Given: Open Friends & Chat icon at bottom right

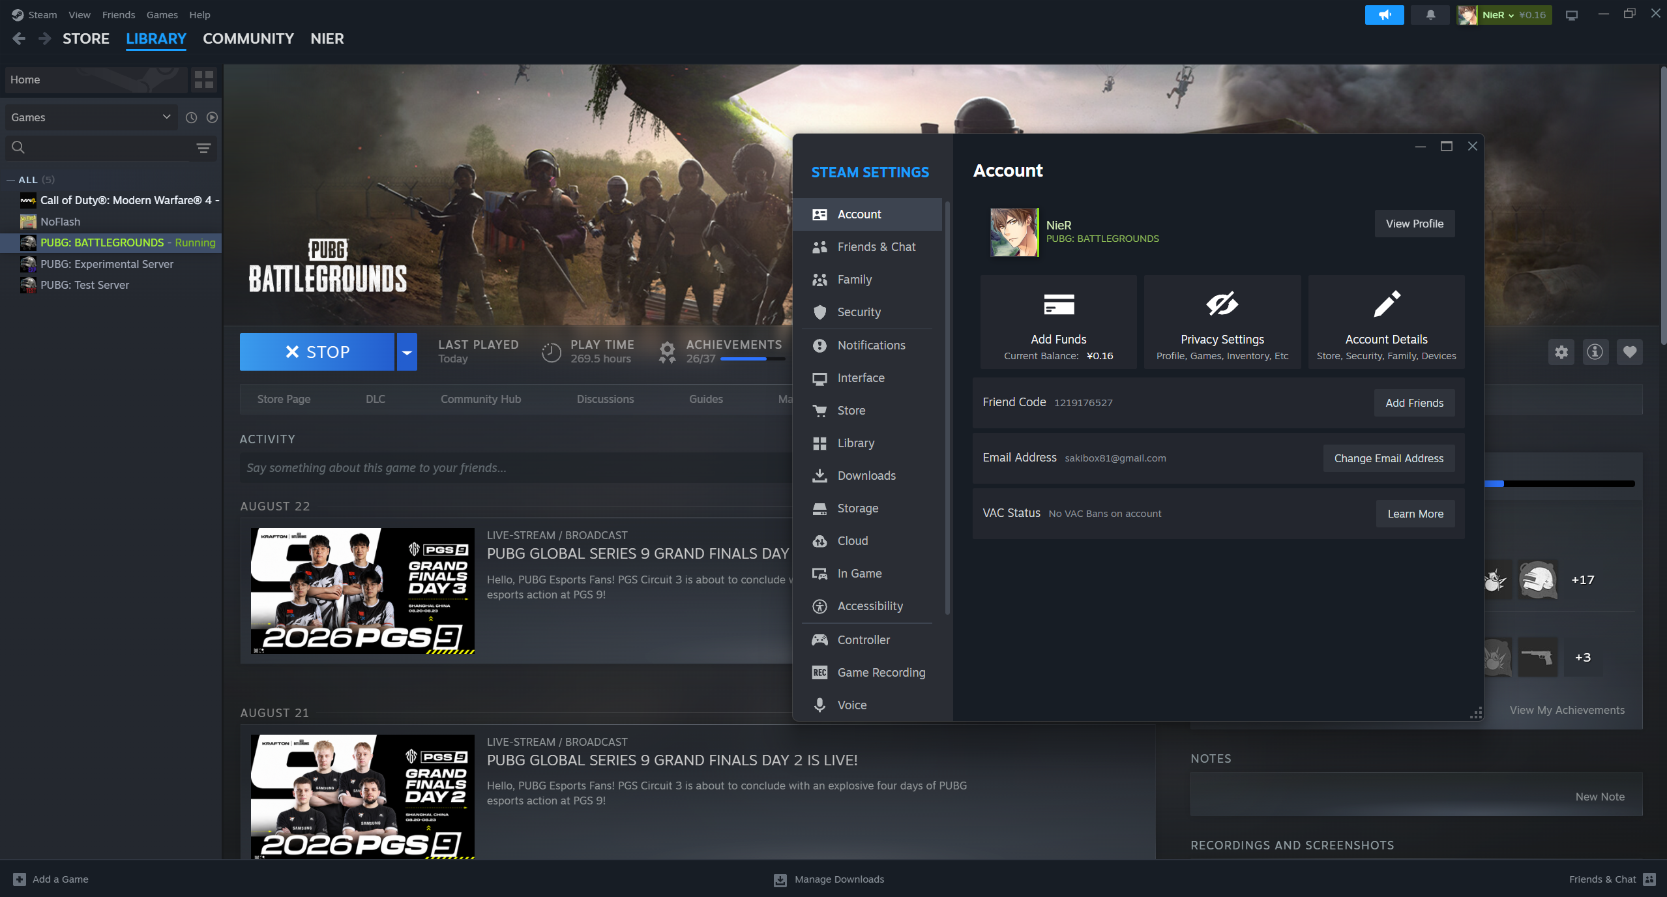Looking at the screenshot, I should [x=1649, y=879].
